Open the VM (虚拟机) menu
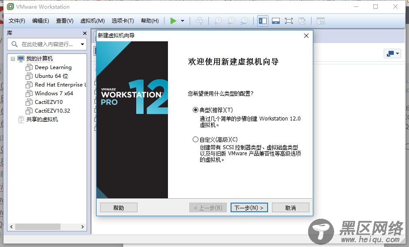The height and width of the screenshot is (247, 409). (92, 21)
